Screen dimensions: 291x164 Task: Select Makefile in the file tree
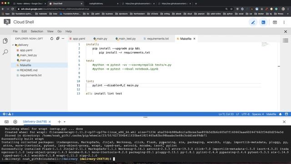pos(25,65)
